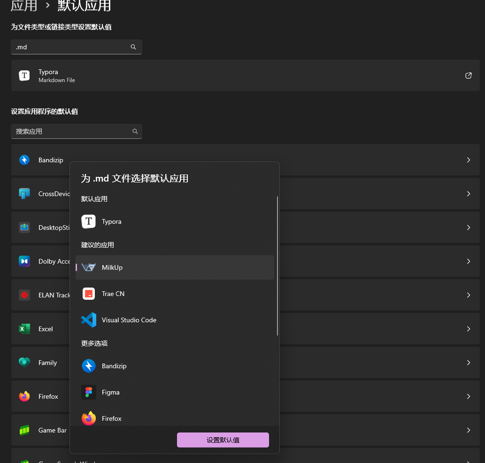Choose the Figma text label
485x463 pixels.
[110, 392]
